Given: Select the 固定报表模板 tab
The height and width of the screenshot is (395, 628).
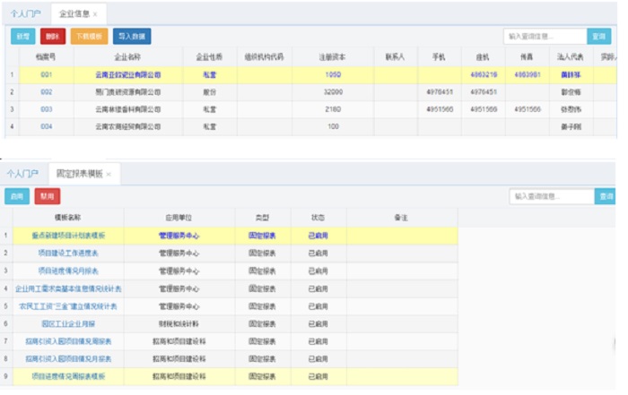Looking at the screenshot, I should (x=80, y=174).
